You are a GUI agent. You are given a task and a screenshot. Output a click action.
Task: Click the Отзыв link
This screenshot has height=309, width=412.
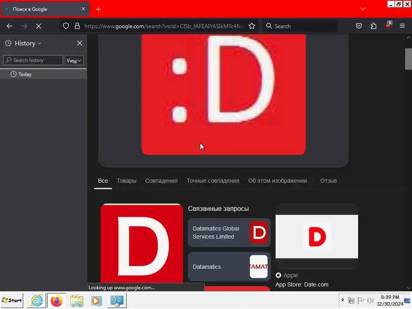(x=328, y=181)
